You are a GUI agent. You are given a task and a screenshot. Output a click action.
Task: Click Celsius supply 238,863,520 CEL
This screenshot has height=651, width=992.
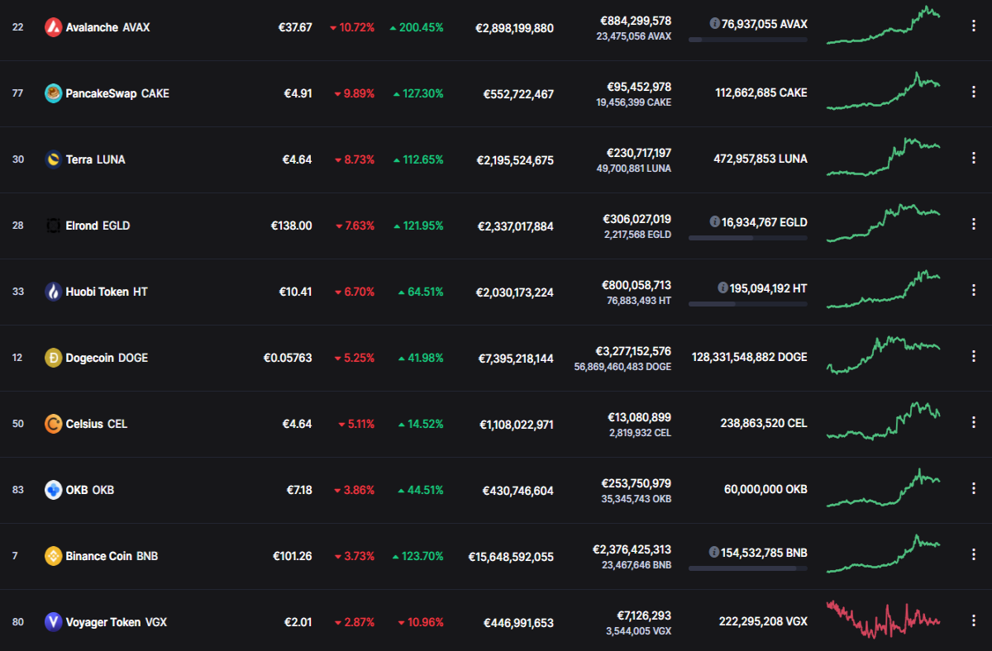pos(764,423)
